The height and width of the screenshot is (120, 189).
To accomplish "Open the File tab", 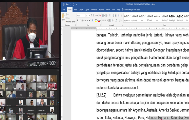I will tap(64, 10).
